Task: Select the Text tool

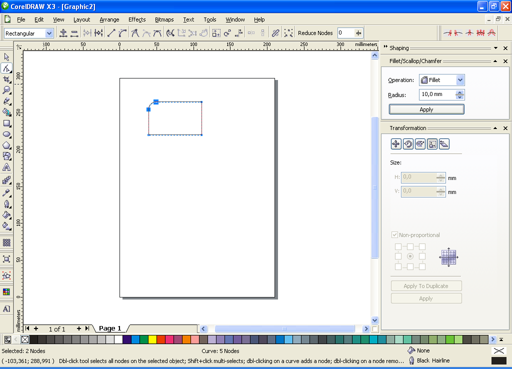Action: point(6,167)
